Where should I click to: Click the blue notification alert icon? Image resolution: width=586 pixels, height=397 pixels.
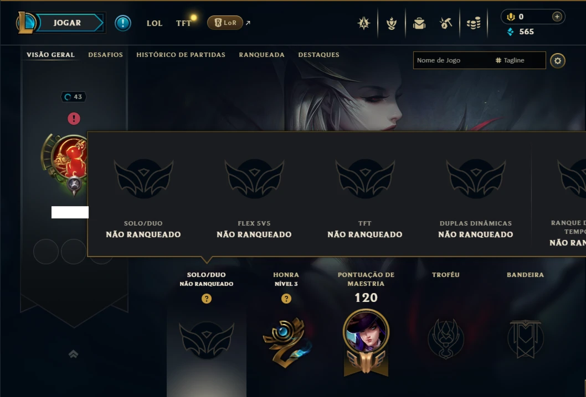[123, 23]
